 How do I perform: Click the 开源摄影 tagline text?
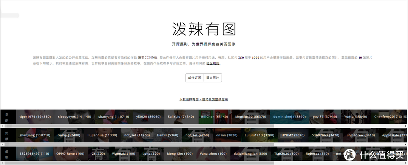click(x=204, y=44)
